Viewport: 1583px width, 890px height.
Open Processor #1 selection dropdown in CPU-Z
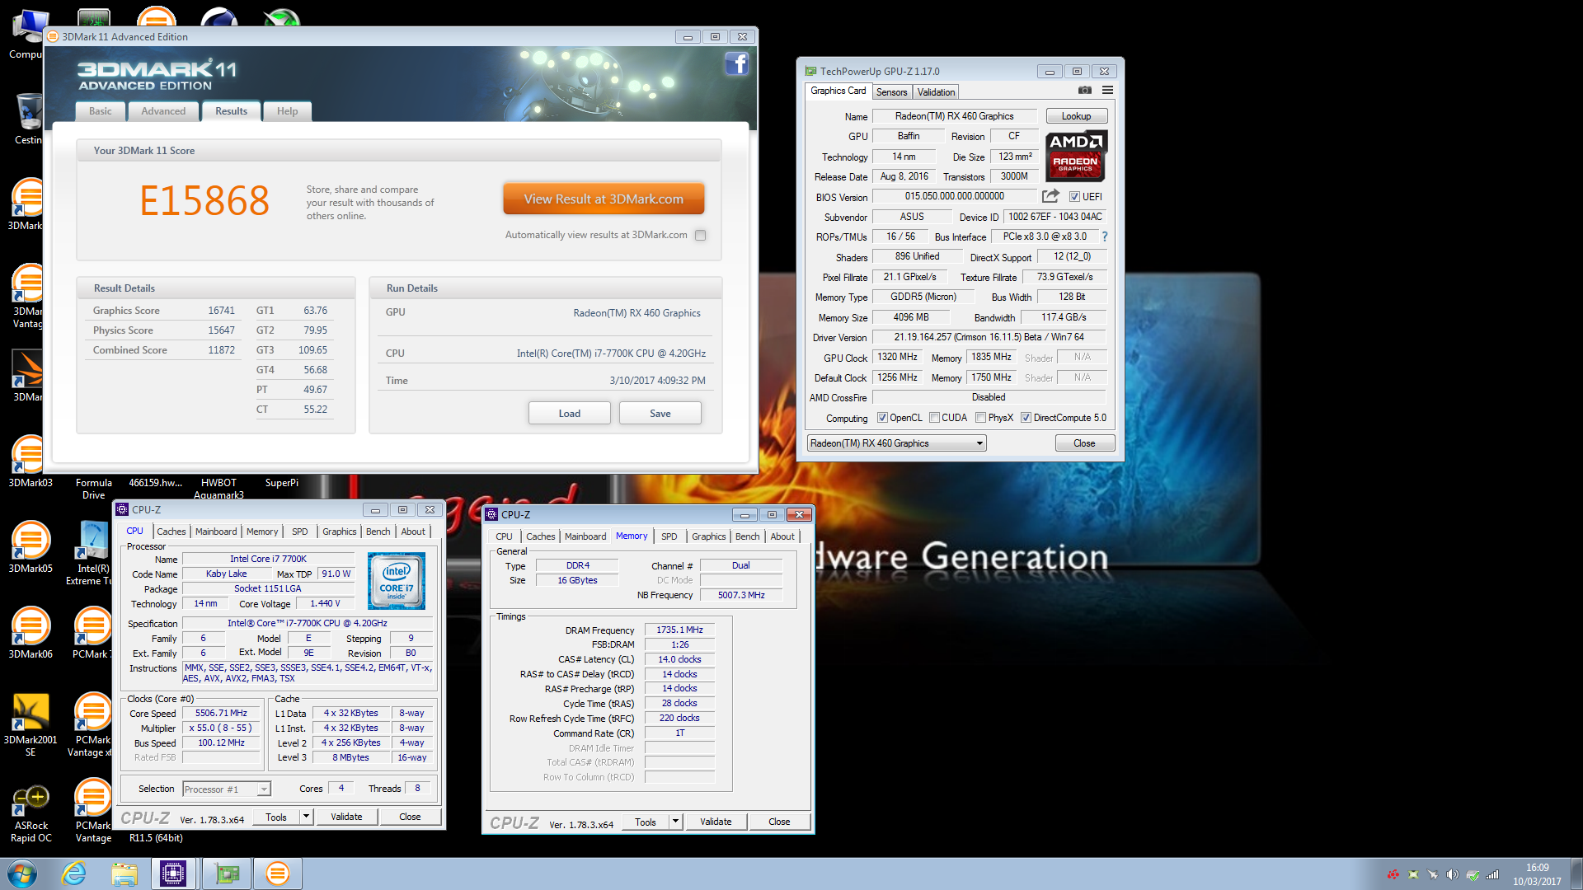[x=227, y=789]
